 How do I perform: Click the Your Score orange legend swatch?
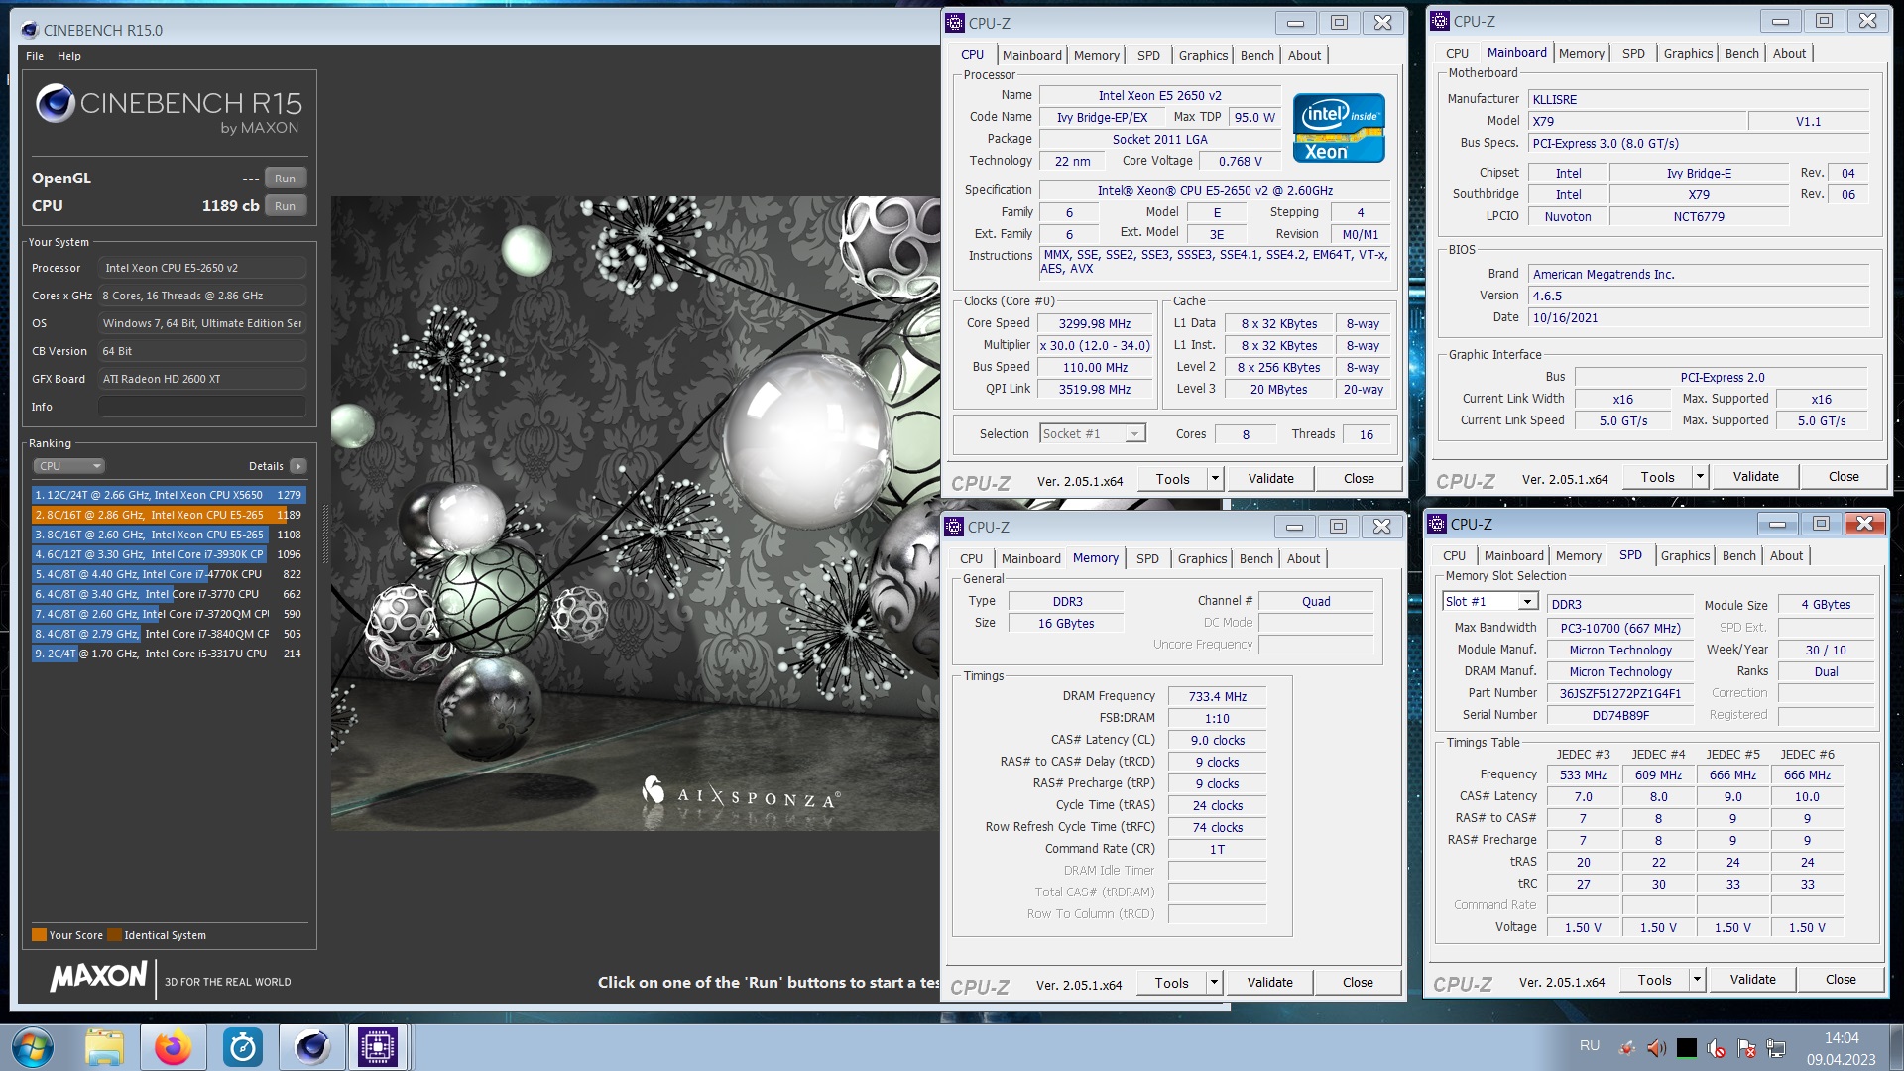point(39,935)
